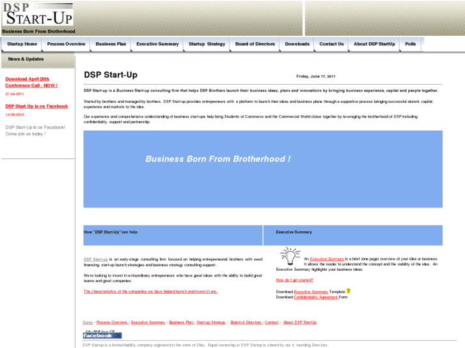This screenshot has height=348, width=465.
Task: Open the characteristics of companies link
Action: [151, 291]
